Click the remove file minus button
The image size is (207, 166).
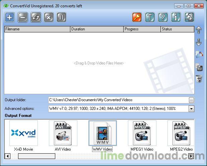click(x=23, y=17)
